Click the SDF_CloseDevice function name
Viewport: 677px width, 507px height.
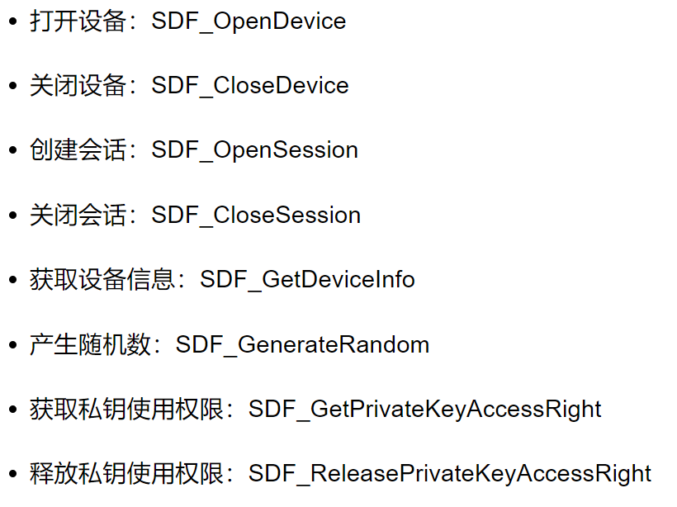(x=250, y=86)
